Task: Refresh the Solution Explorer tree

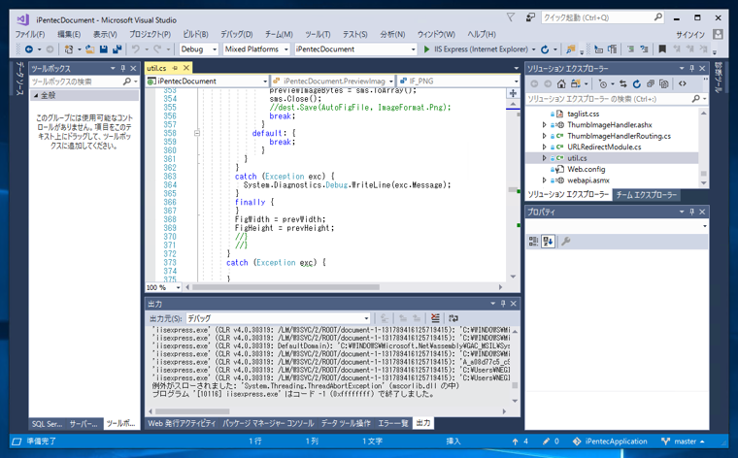Action: 637,83
